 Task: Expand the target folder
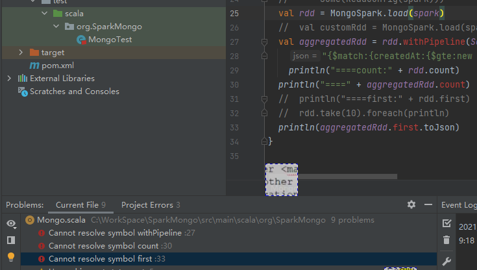tap(21, 53)
